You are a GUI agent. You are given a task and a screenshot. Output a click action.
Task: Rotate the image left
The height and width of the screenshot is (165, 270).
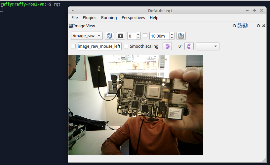tap(167, 46)
